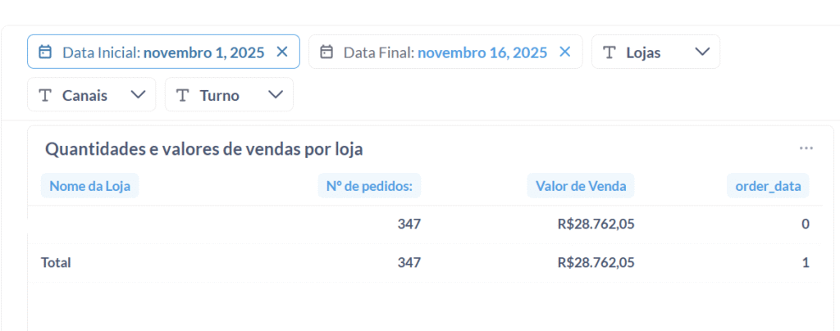Click calendar icon in Data Final filter
Image resolution: width=840 pixels, height=331 pixels.
326,52
